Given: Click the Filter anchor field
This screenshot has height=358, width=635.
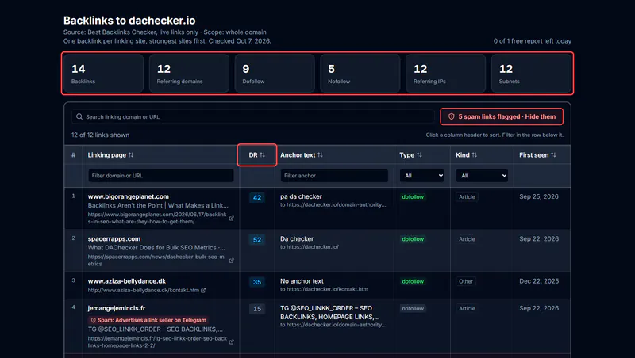Looking at the screenshot, I should [x=334, y=175].
